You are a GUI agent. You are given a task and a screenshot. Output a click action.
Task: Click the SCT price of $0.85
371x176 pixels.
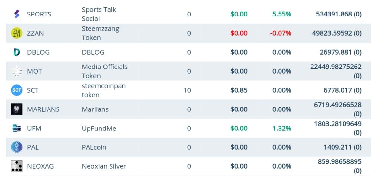[x=239, y=90]
